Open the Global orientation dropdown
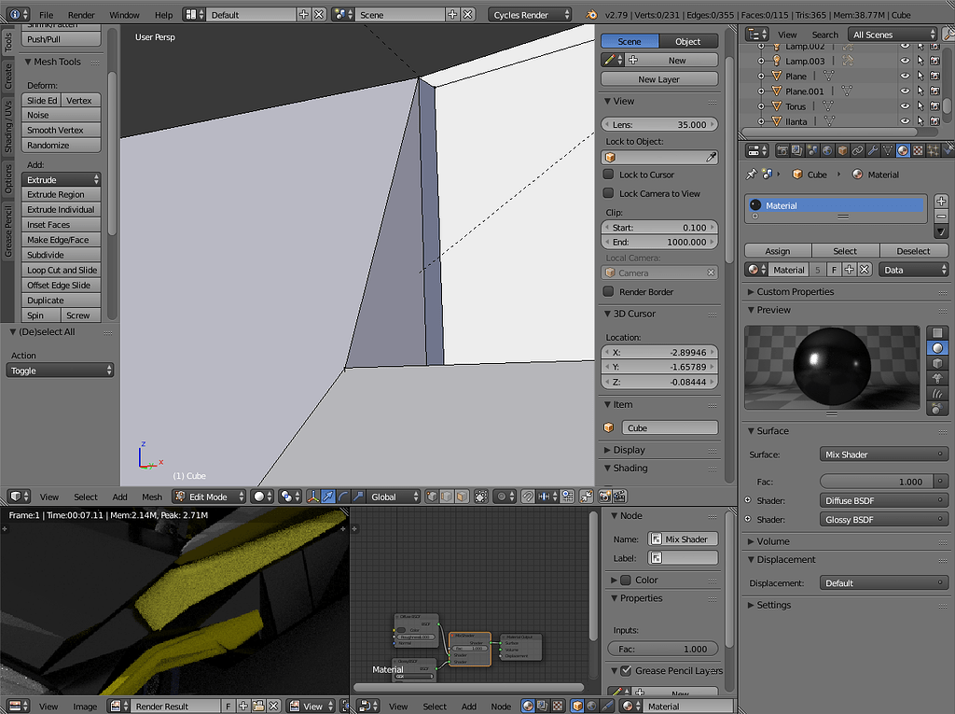The width and height of the screenshot is (955, 714). point(394,497)
